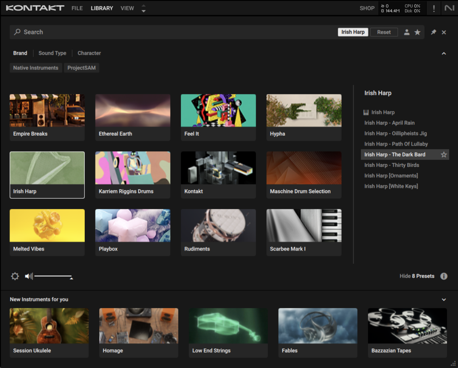Image resolution: width=458 pixels, height=368 pixels.
Task: Open the FILE menu
Action: 77,8
